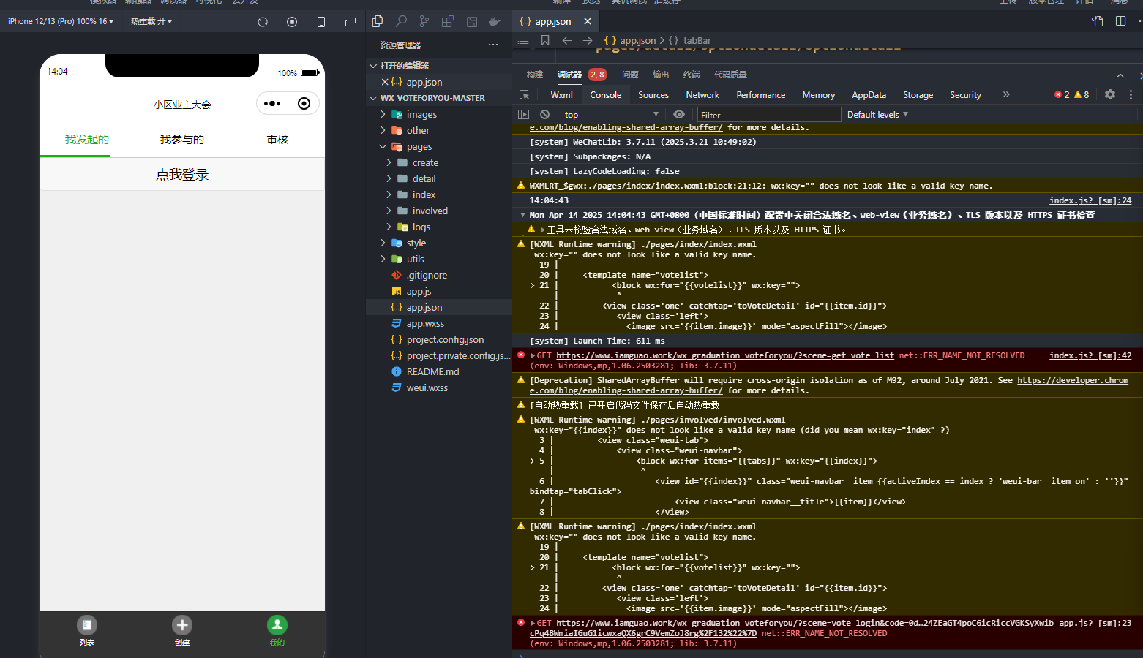The width and height of the screenshot is (1143, 658).
Task: Switch to the Network devtools tab
Action: (702, 95)
